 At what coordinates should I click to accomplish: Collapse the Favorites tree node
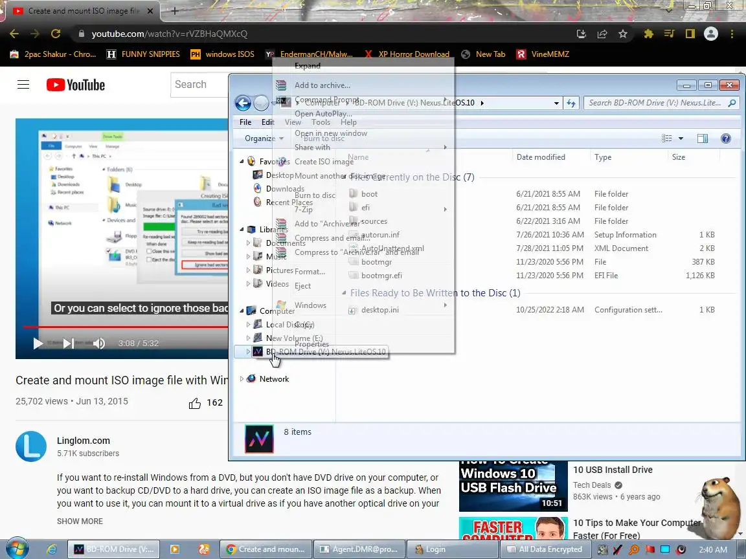point(242,162)
